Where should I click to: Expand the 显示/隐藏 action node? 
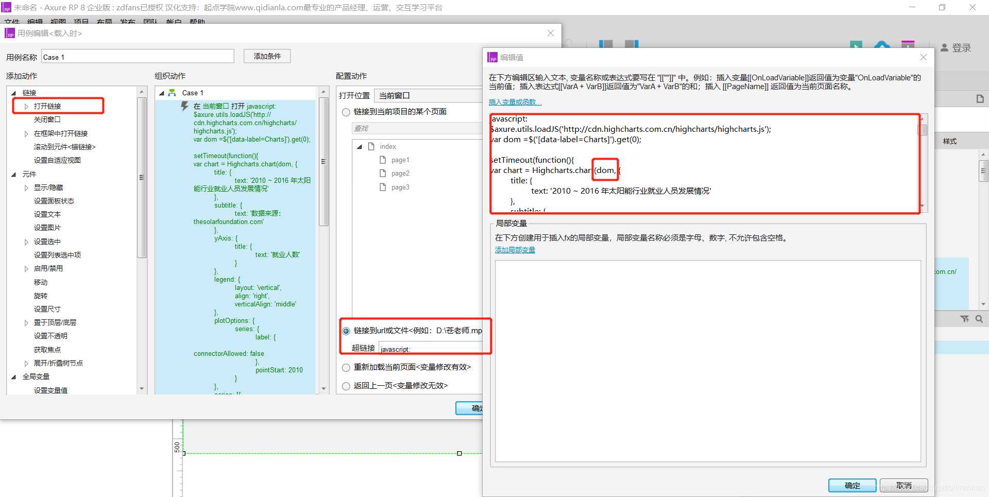(26, 188)
